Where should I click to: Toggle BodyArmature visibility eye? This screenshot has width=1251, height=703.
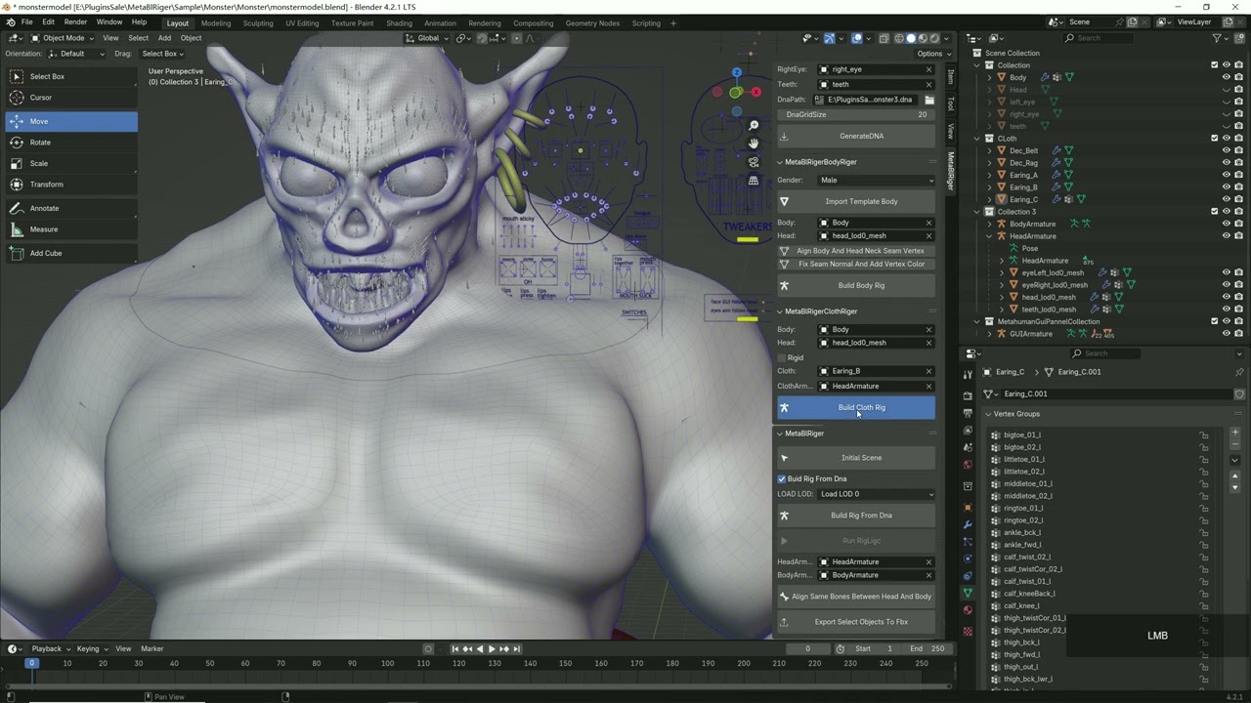1227,224
